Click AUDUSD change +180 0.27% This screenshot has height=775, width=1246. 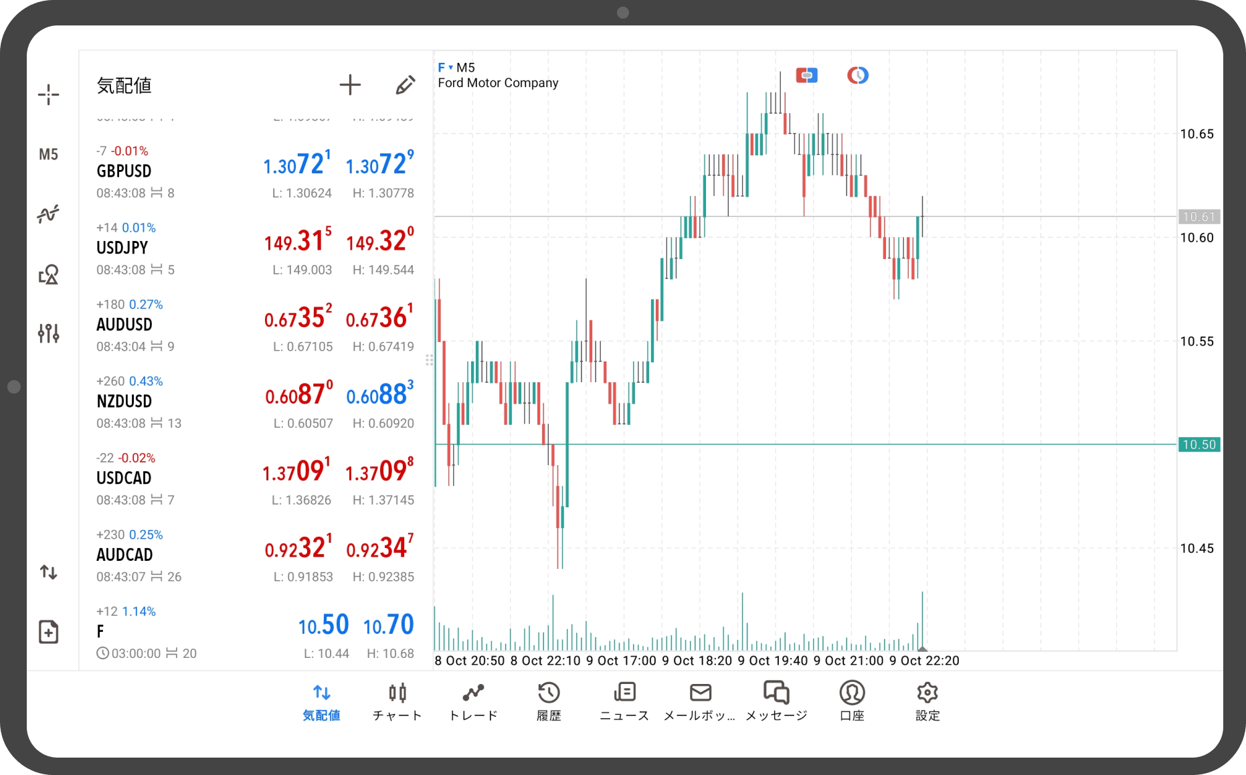pyautogui.click(x=130, y=305)
